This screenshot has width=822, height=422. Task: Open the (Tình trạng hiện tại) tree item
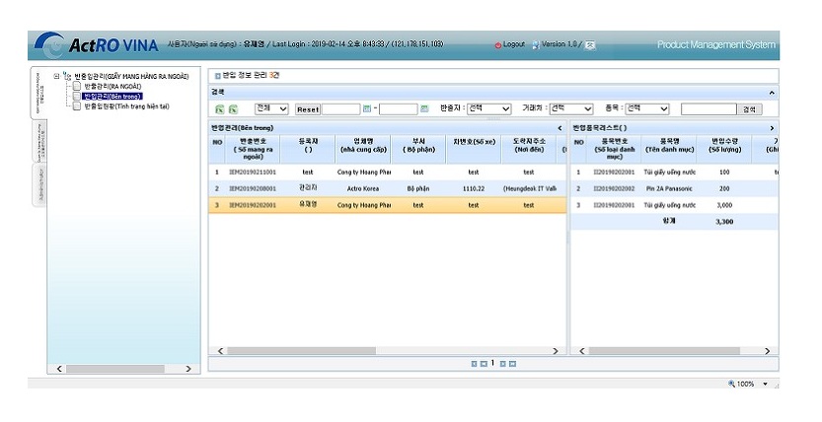127,106
